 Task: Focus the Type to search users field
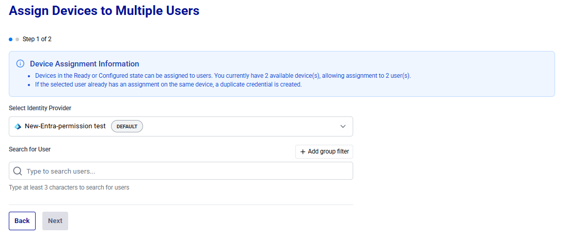[181, 171]
